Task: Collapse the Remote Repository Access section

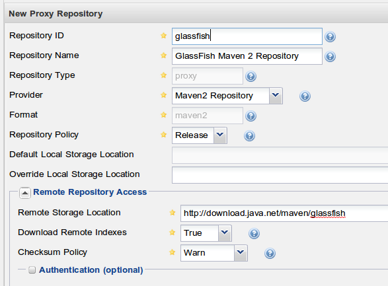Action: (x=25, y=193)
